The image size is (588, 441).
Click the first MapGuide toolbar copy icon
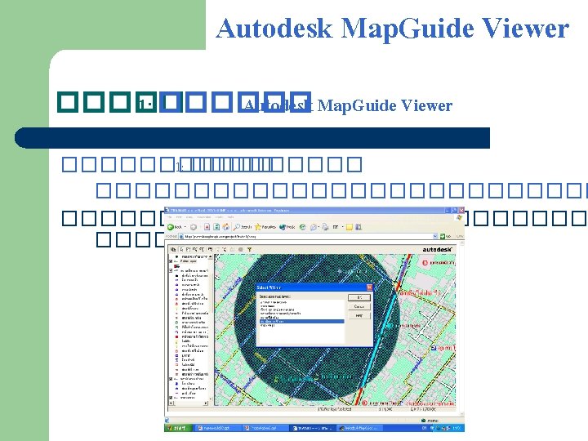click(x=173, y=249)
